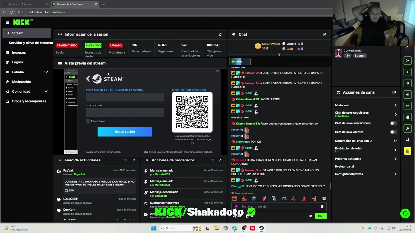This screenshot has height=233, width=415.
Task: Open Ayuda, no puedo iniciar sesión link
Action: [103, 152]
